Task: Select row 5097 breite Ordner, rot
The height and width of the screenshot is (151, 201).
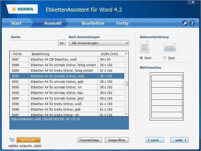Action: click(67, 114)
